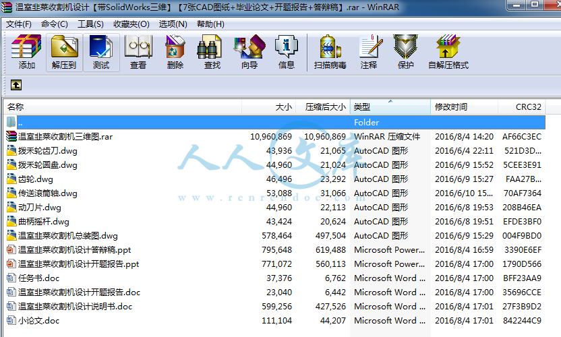Select file 温室韭菜收割机设计说明书.doc
The height and width of the screenshot is (337, 561).
(x=75, y=306)
